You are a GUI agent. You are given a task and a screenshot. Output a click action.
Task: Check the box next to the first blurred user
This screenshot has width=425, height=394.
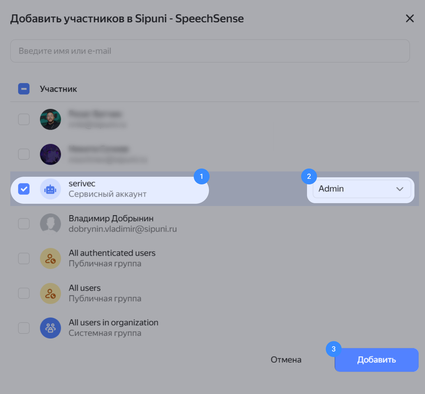(24, 119)
